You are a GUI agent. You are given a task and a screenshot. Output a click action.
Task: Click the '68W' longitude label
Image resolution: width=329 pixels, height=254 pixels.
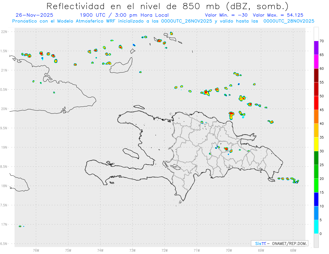coord(293,250)
